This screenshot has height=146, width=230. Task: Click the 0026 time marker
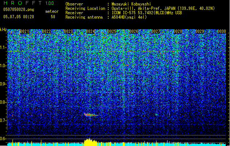tap(134, 31)
